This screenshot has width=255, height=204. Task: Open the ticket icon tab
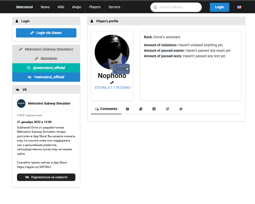181,109
